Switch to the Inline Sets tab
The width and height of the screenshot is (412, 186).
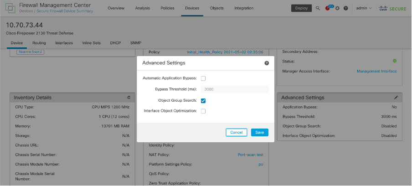point(91,43)
